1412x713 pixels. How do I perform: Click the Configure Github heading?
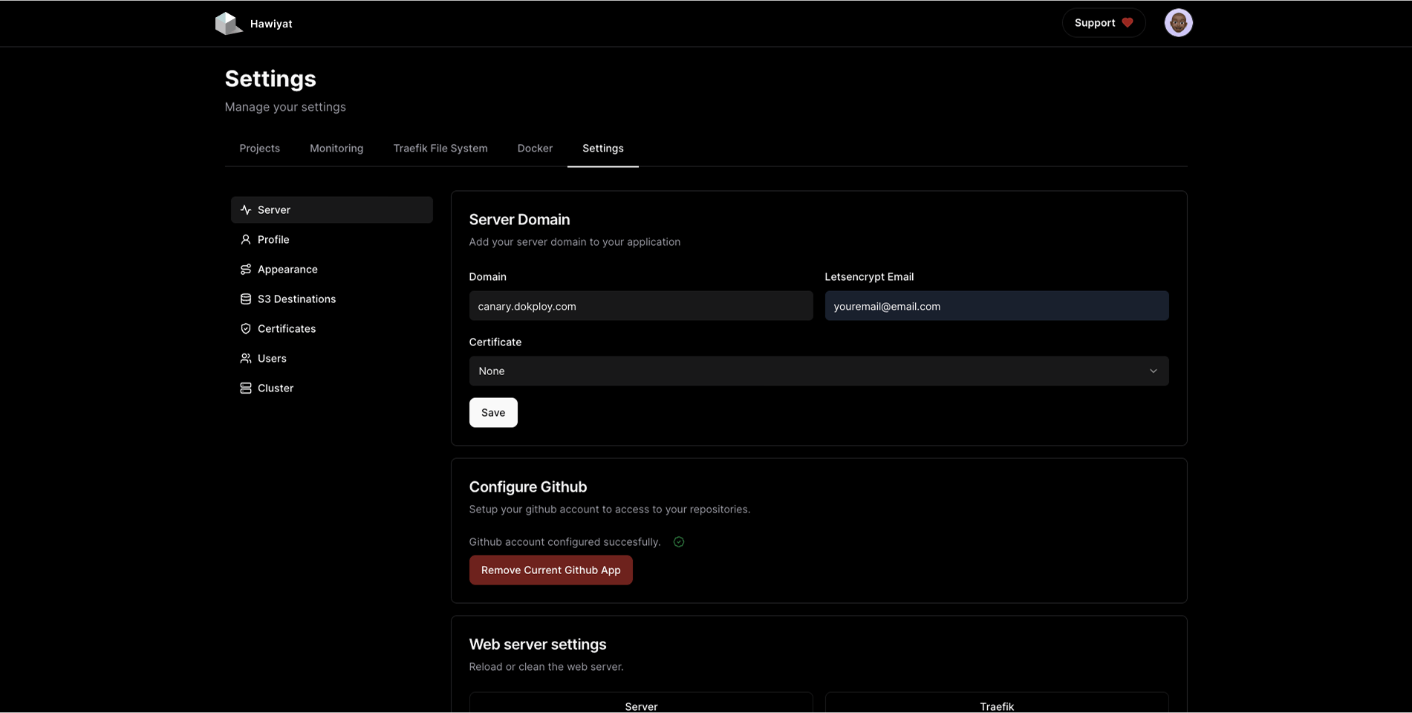[528, 487]
